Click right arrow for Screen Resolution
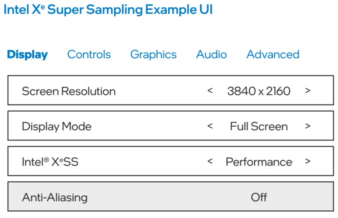Screen dimensions: 338x218 [x=308, y=91]
